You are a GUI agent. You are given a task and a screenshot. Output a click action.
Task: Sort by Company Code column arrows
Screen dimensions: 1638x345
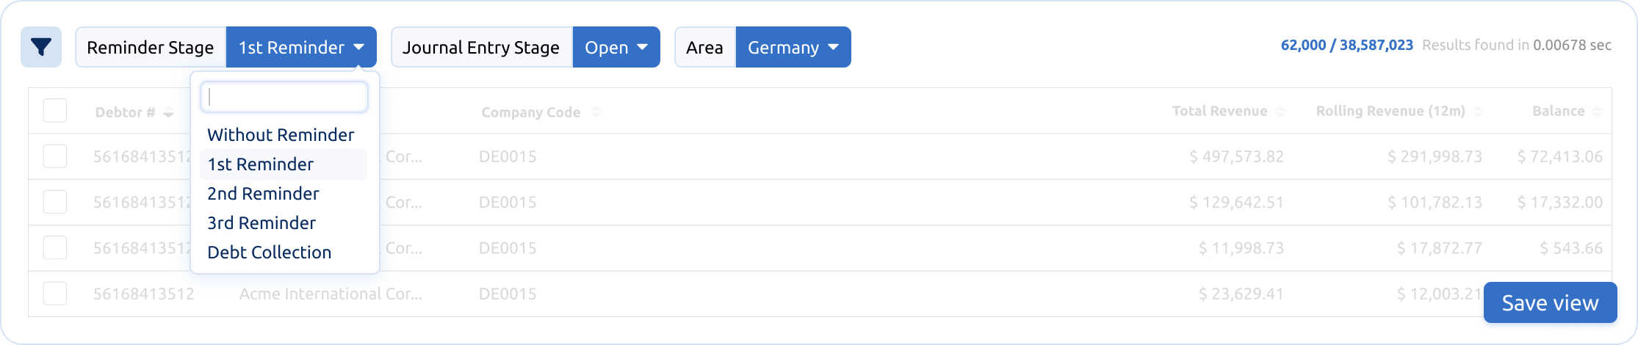click(x=596, y=112)
